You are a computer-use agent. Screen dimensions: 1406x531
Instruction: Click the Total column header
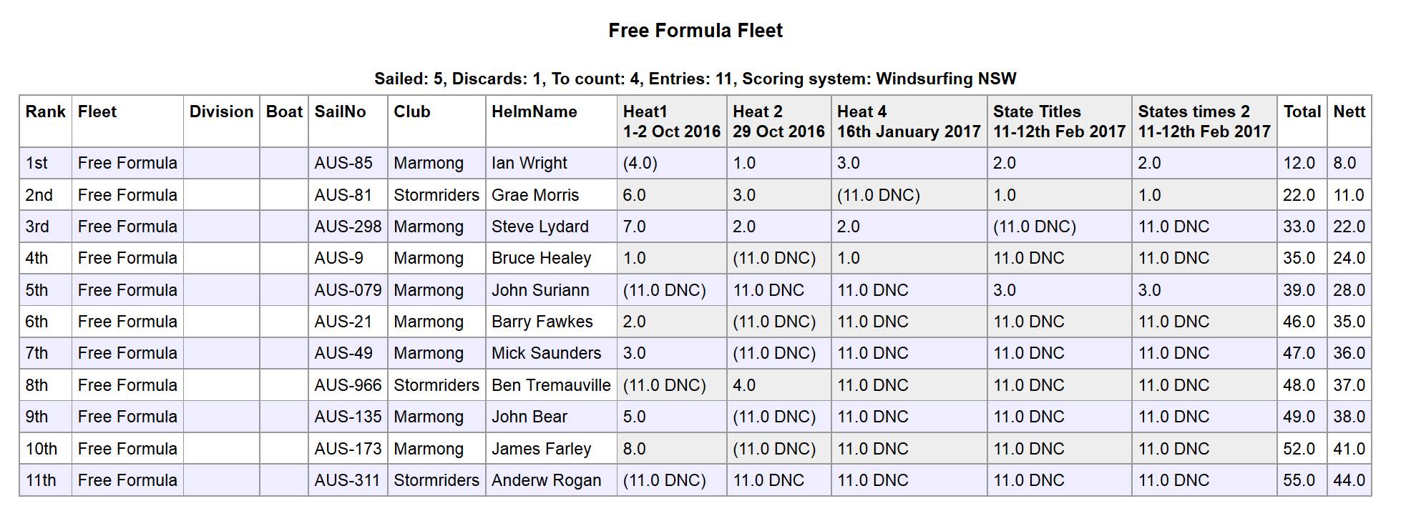coord(1302,112)
